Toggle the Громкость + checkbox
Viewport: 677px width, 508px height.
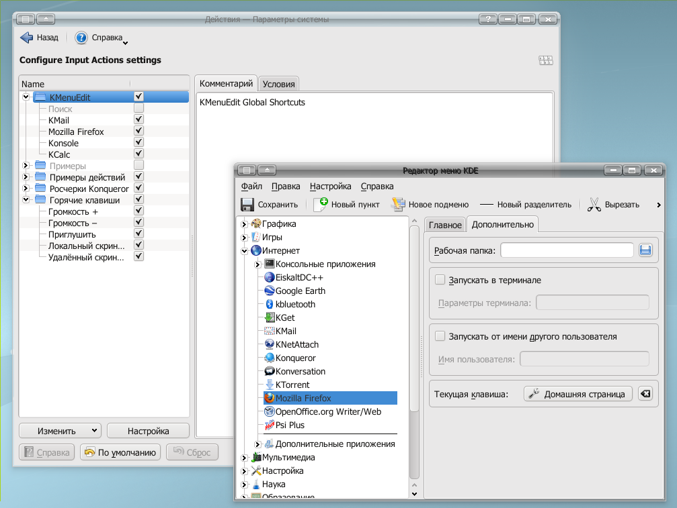coord(138,211)
